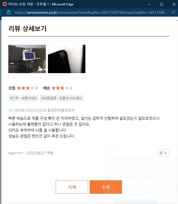Maximize the Edge window
The width and height of the screenshot is (178, 204).
click(162, 4)
